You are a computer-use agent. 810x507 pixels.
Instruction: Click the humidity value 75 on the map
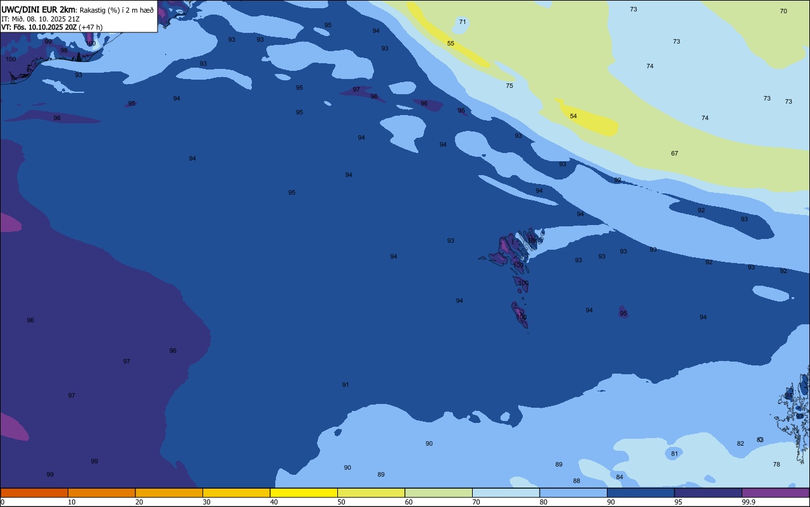pyautogui.click(x=509, y=86)
